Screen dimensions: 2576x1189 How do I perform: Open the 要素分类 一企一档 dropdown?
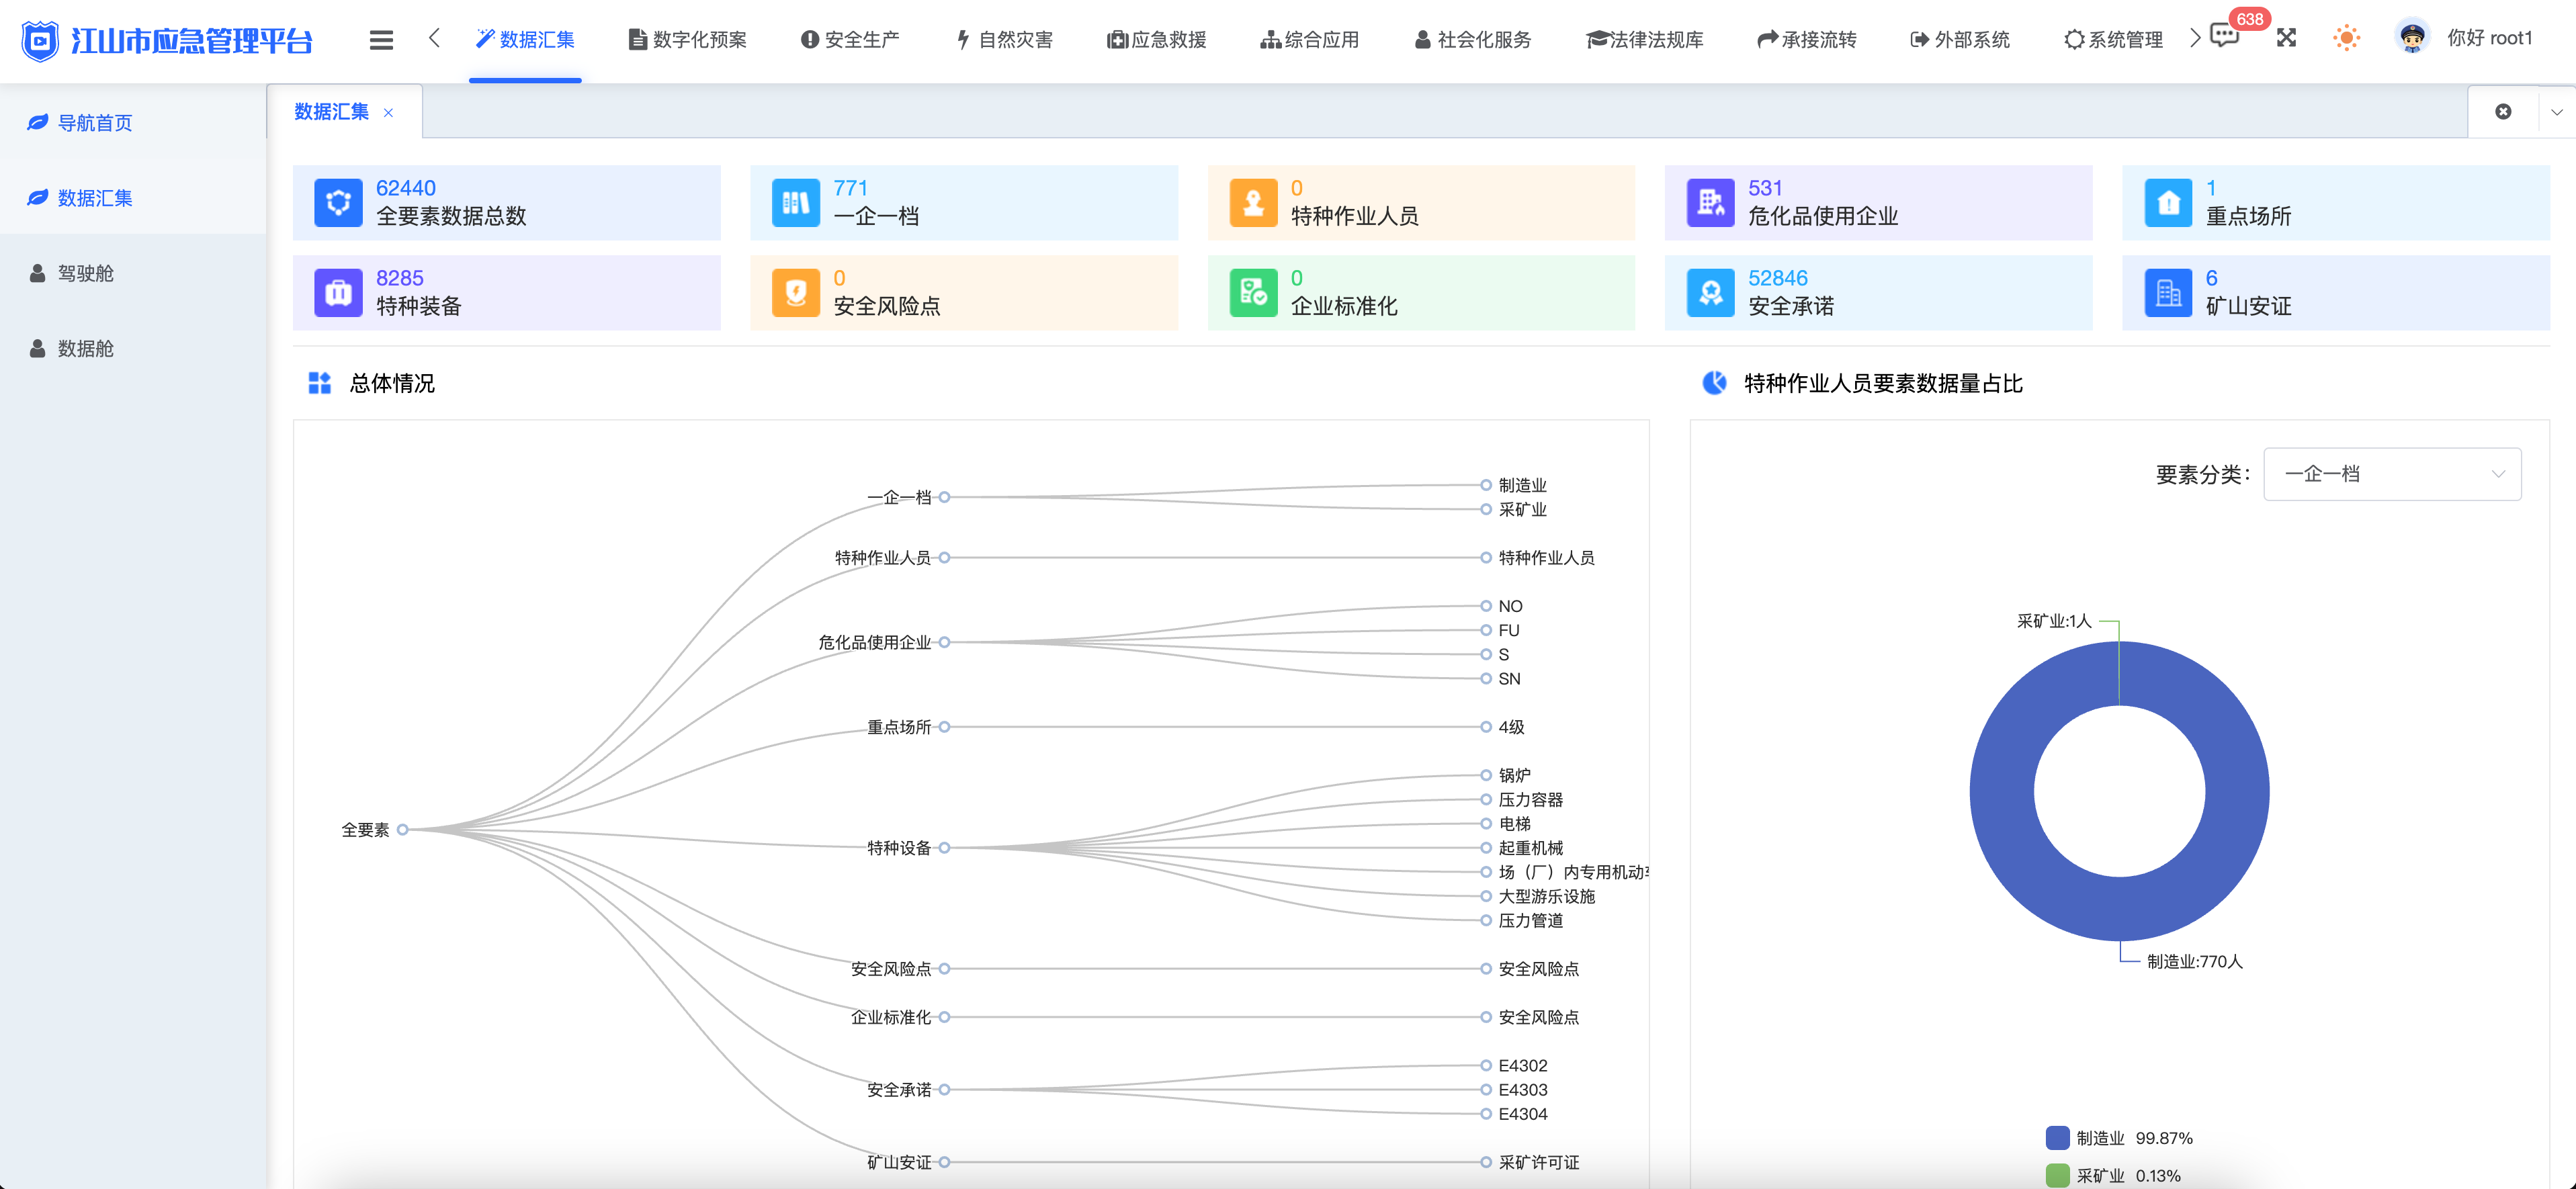2392,474
